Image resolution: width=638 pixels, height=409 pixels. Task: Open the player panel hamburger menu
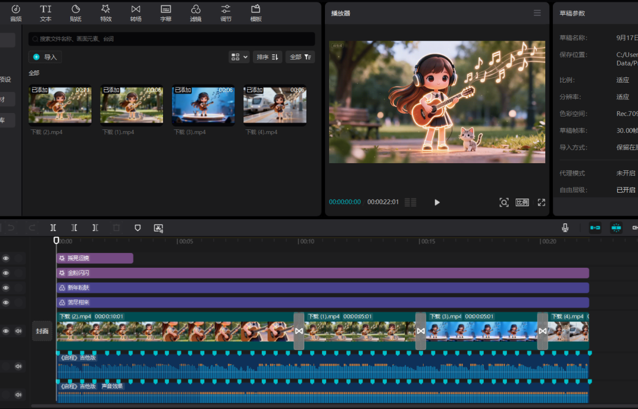[537, 13]
